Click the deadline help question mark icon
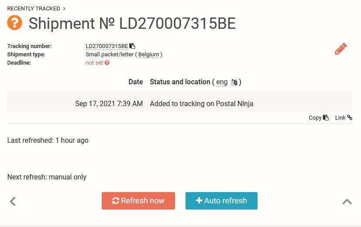Screen dimensions: 361x227 (x=107, y=62)
